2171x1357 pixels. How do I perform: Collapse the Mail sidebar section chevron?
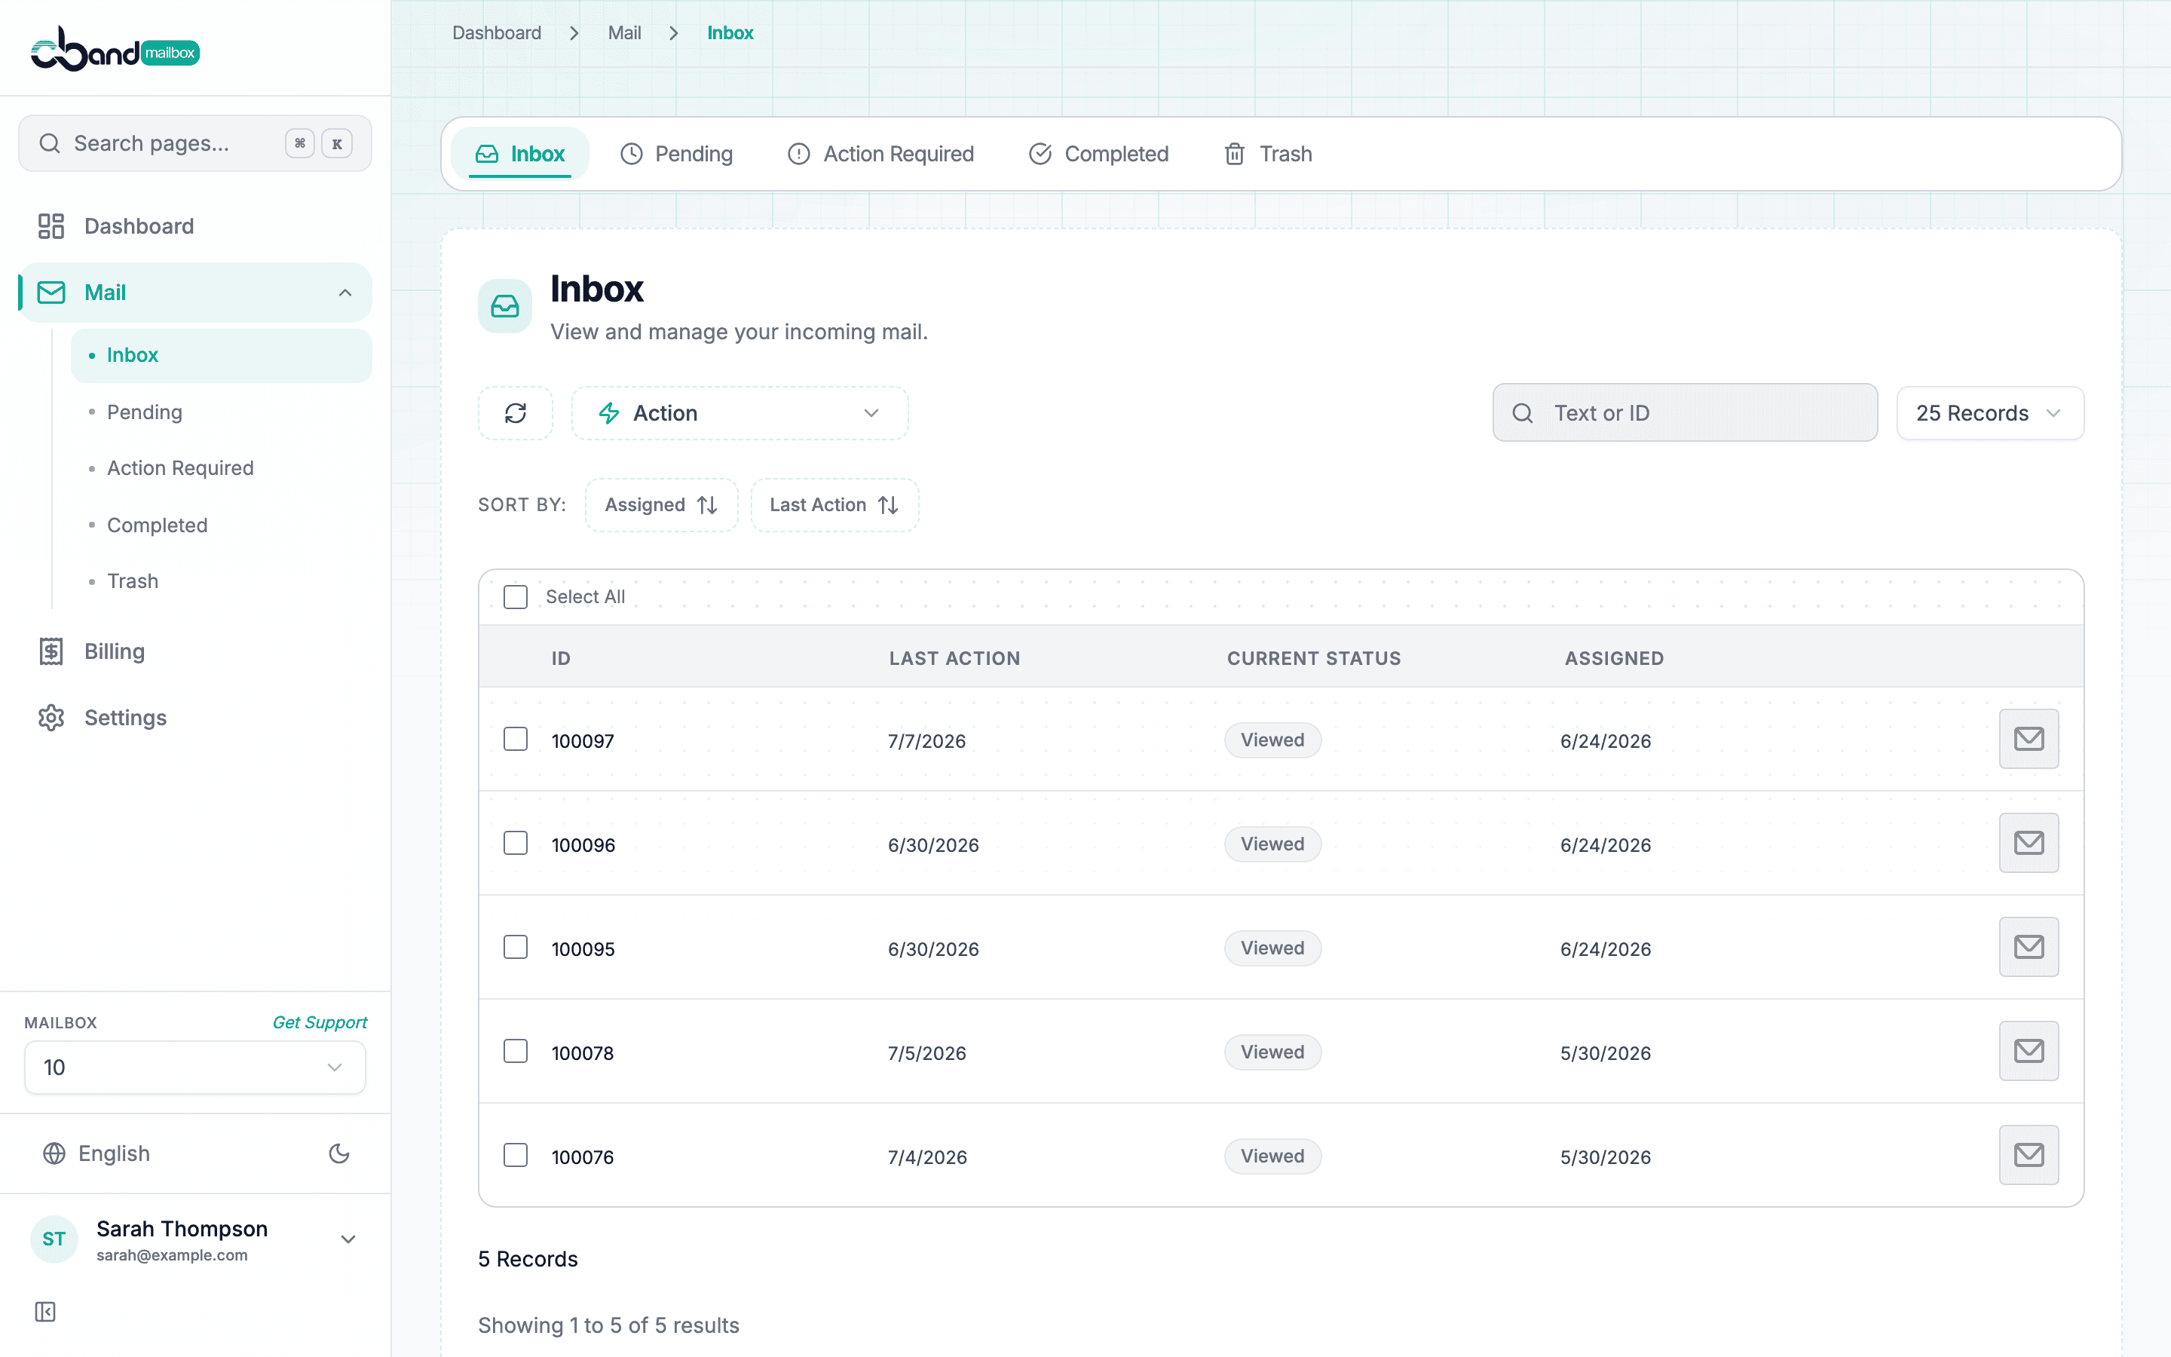[344, 293]
